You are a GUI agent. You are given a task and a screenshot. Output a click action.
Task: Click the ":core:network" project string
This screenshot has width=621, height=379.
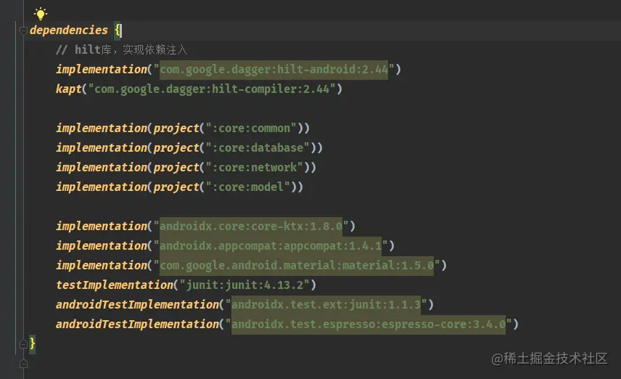coord(254,167)
